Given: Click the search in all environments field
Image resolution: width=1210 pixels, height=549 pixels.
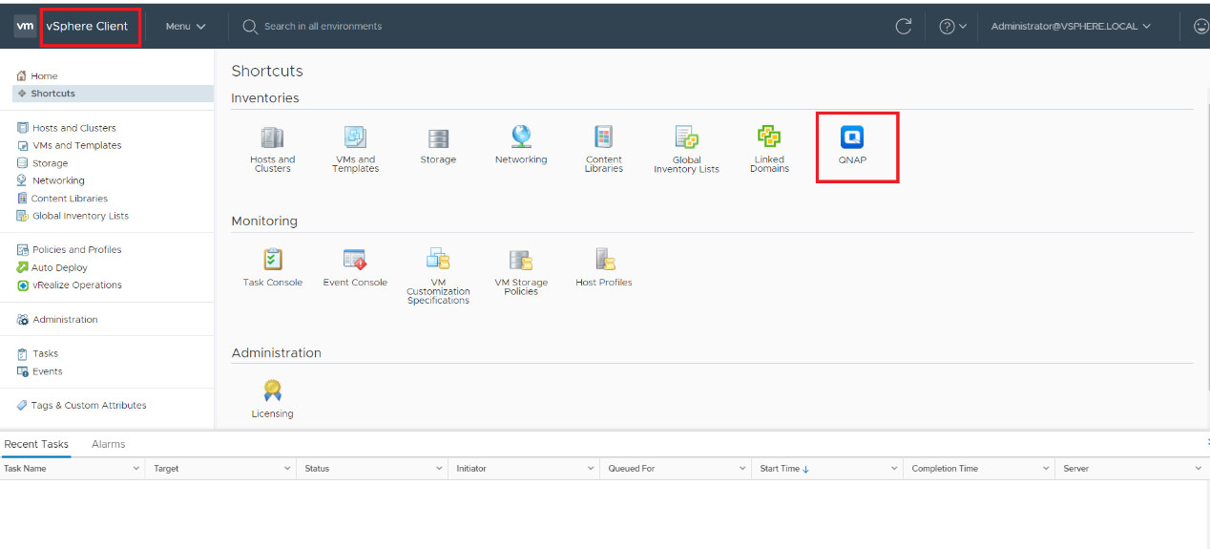Looking at the screenshot, I should 323,27.
